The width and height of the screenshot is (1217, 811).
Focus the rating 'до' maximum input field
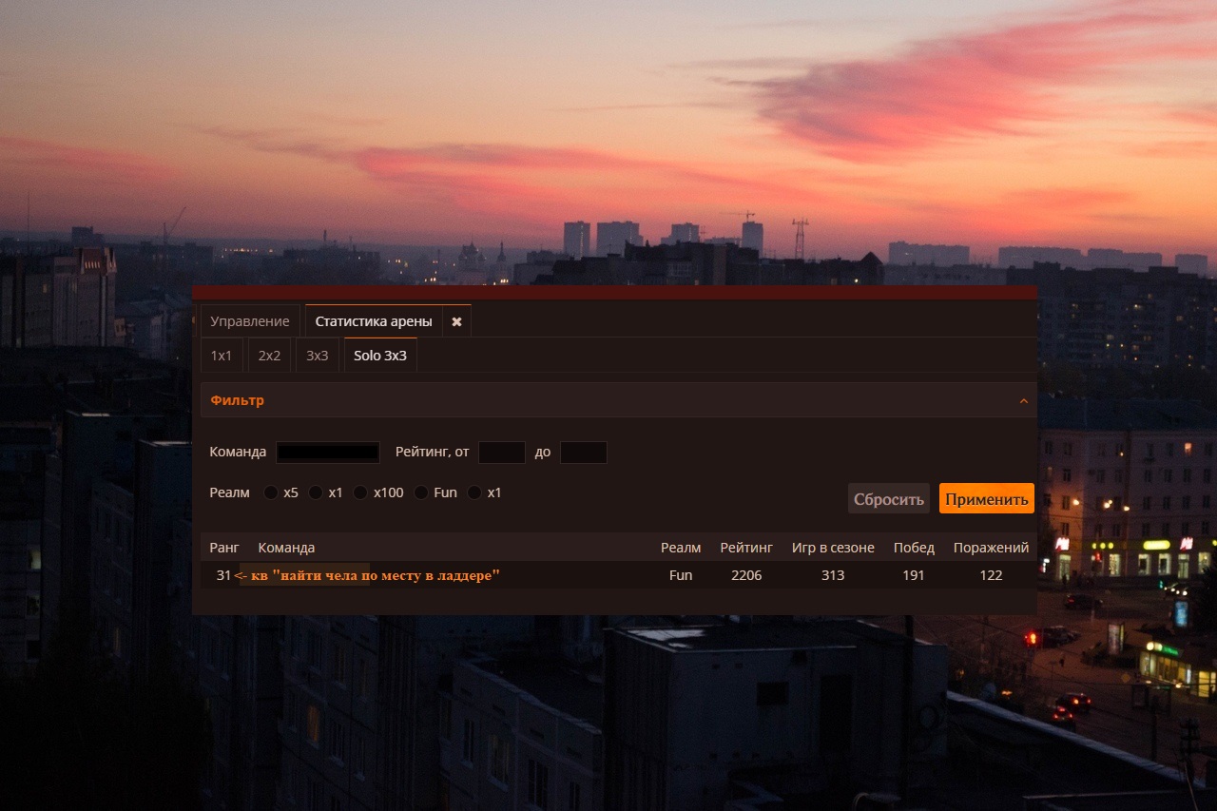pyautogui.click(x=584, y=453)
